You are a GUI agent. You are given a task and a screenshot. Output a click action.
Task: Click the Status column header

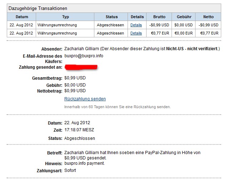coord(111,17)
